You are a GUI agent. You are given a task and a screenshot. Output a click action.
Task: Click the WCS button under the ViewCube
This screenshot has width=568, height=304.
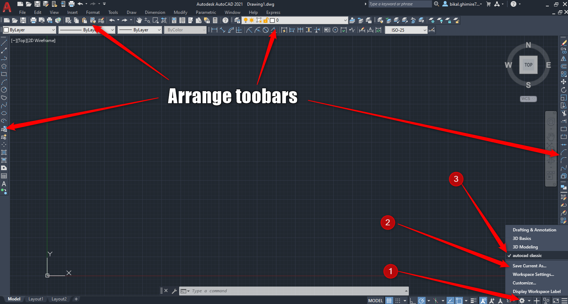click(528, 99)
